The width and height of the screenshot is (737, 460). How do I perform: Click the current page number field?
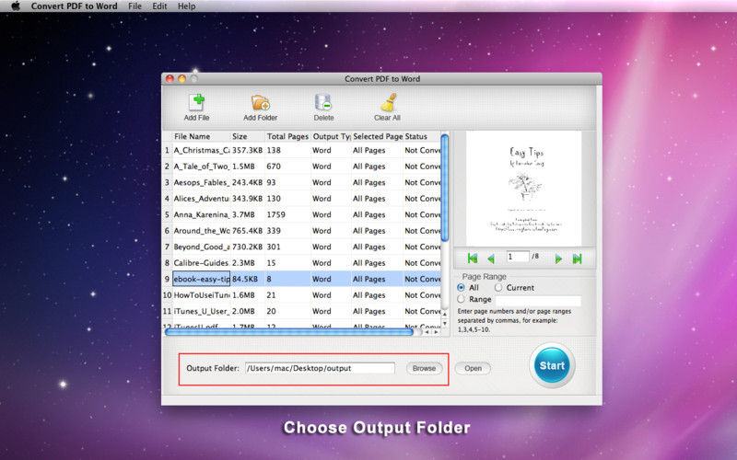518,257
